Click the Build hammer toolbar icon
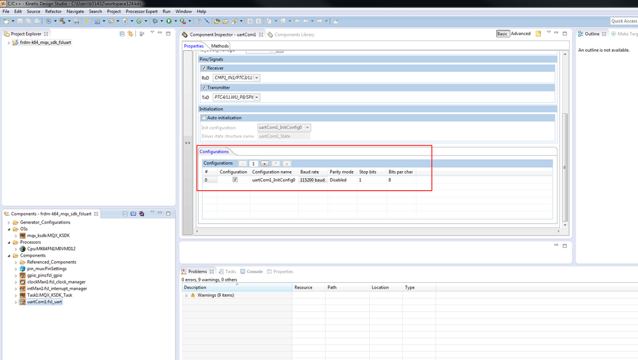 pyautogui.click(x=63, y=21)
